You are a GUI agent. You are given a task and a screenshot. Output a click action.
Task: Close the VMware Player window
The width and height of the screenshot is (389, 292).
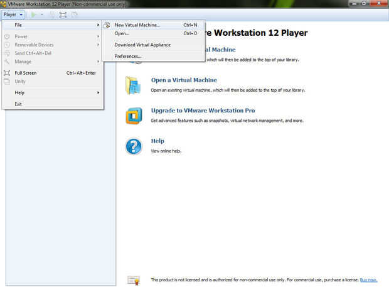379,3
